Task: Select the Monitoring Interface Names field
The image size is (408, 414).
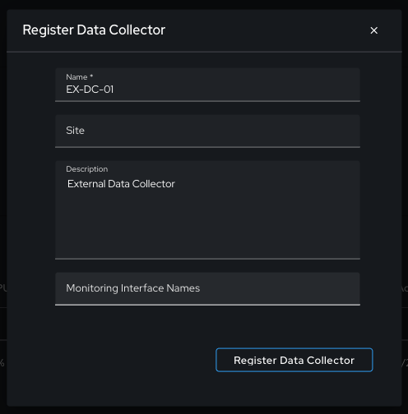Action: (x=207, y=288)
